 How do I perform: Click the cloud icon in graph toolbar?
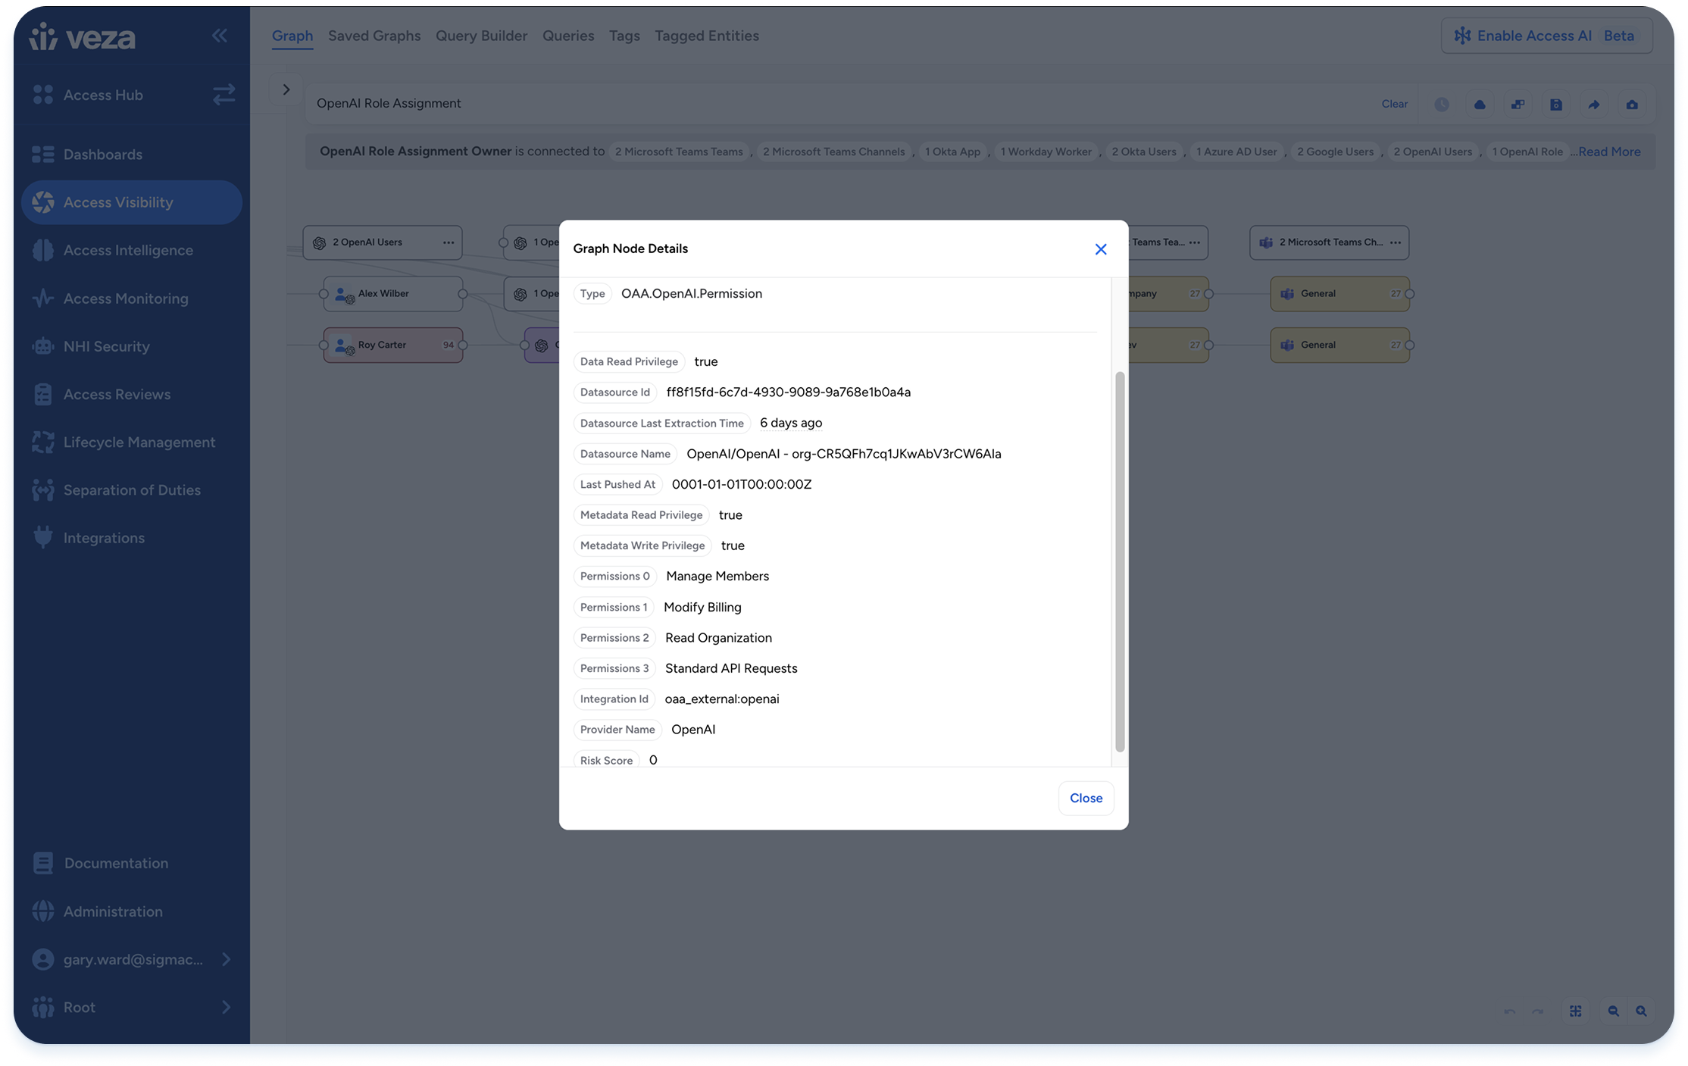tap(1479, 105)
